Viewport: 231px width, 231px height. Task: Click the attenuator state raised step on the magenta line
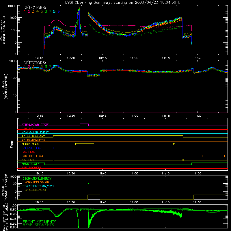(84, 124)
